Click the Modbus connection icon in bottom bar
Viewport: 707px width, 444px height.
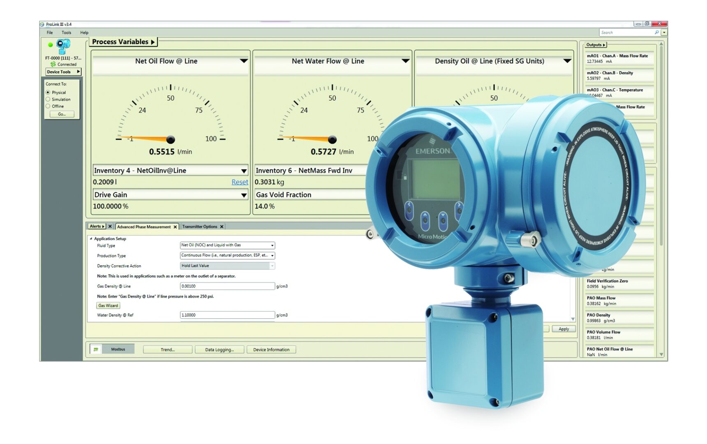tap(96, 349)
